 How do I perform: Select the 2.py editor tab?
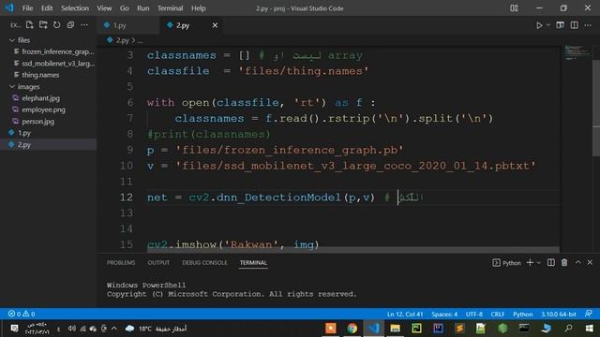183,25
